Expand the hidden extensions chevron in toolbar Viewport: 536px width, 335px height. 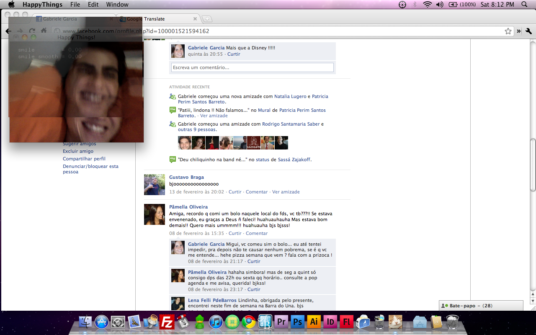[x=519, y=31]
